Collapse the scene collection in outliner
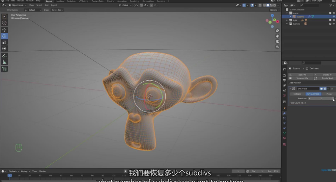The image size is (336, 182). coord(287,13)
